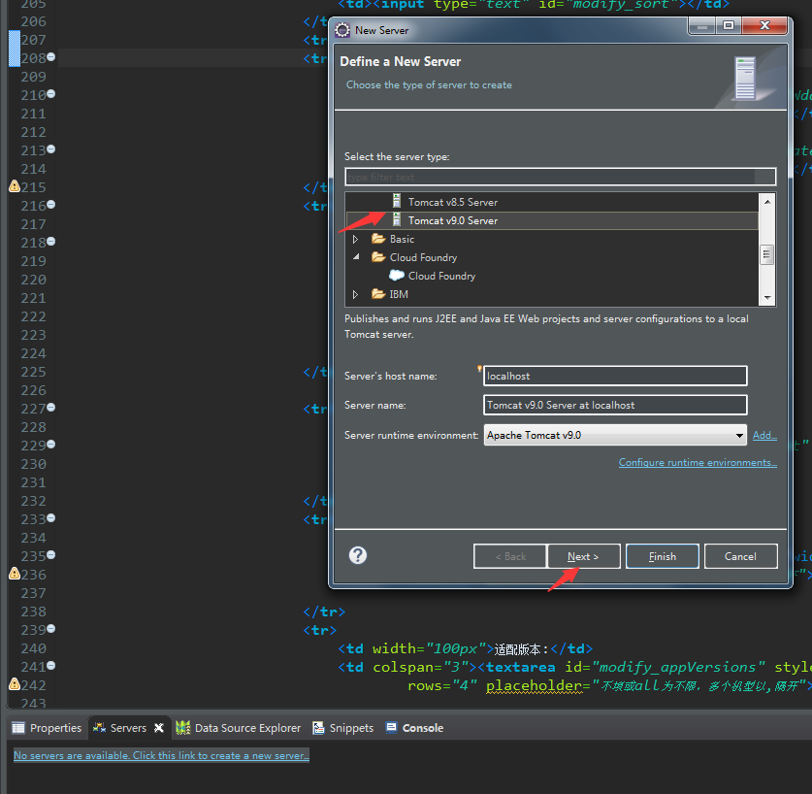Select the Tomcat v8.5 Server icon
Screen dimensions: 812x794
[x=397, y=201]
